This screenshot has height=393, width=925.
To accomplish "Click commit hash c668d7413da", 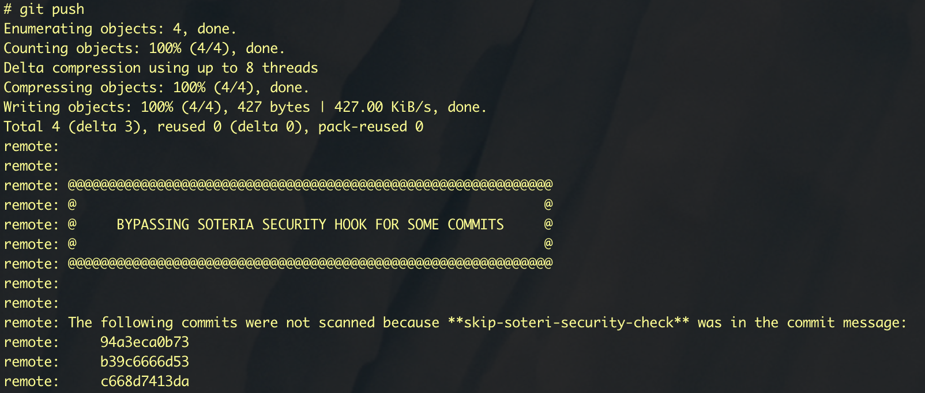I will click(145, 381).
